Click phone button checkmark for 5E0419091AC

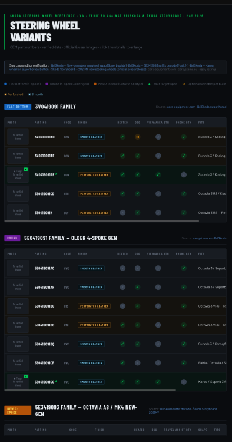pos(184,268)
